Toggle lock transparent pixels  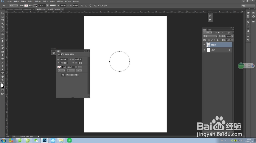(x=209, y=40)
